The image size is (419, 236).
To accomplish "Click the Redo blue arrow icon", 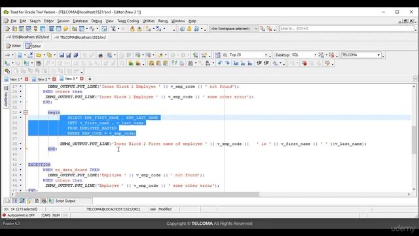I will 227,63.
